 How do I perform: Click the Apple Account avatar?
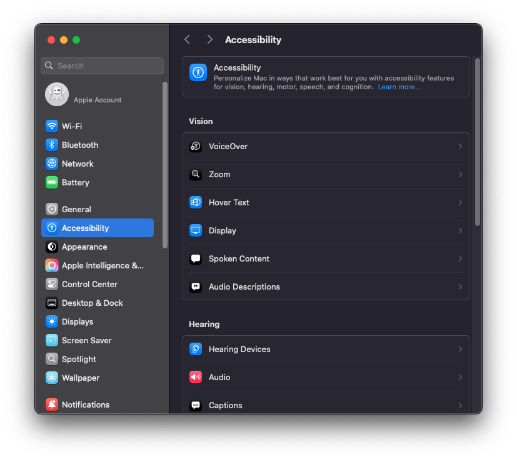point(57,94)
